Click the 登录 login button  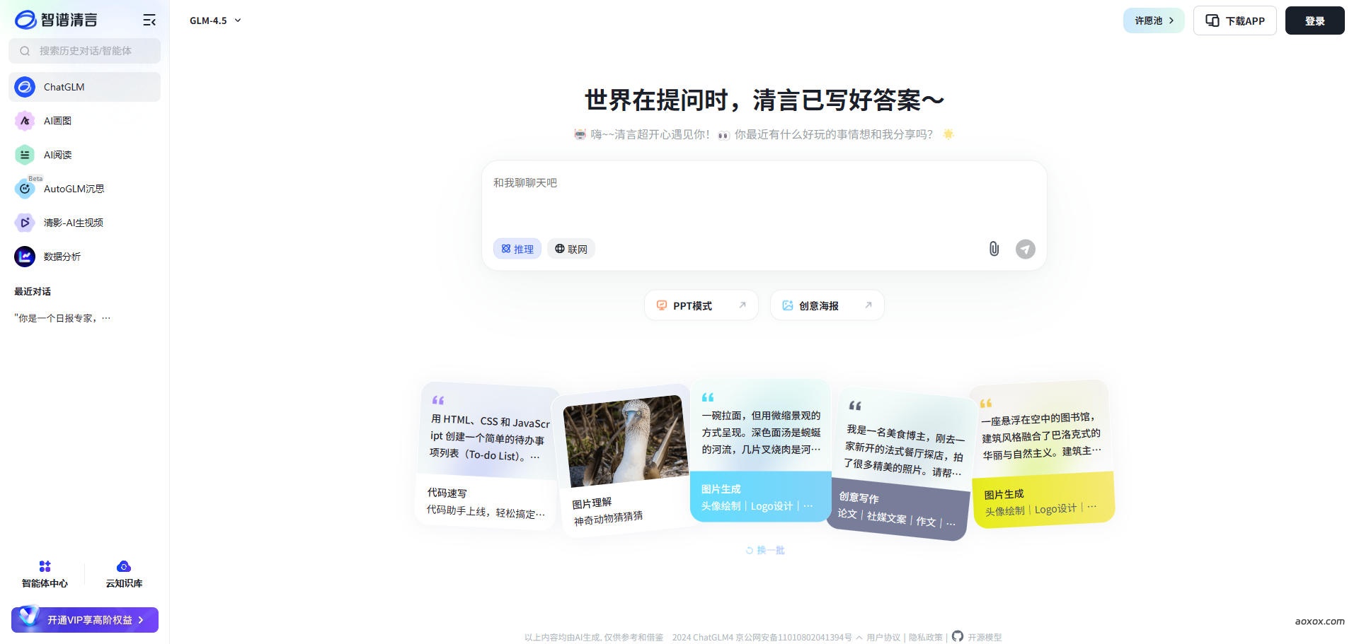pos(1314,20)
